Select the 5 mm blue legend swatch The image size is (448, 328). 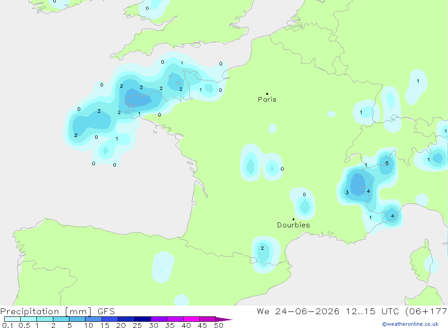[77, 319]
